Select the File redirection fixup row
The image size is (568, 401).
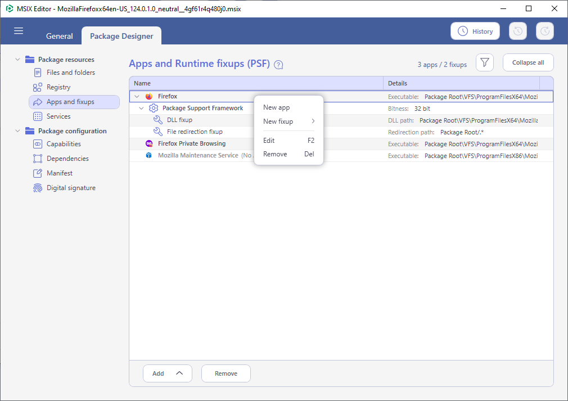(x=341, y=132)
